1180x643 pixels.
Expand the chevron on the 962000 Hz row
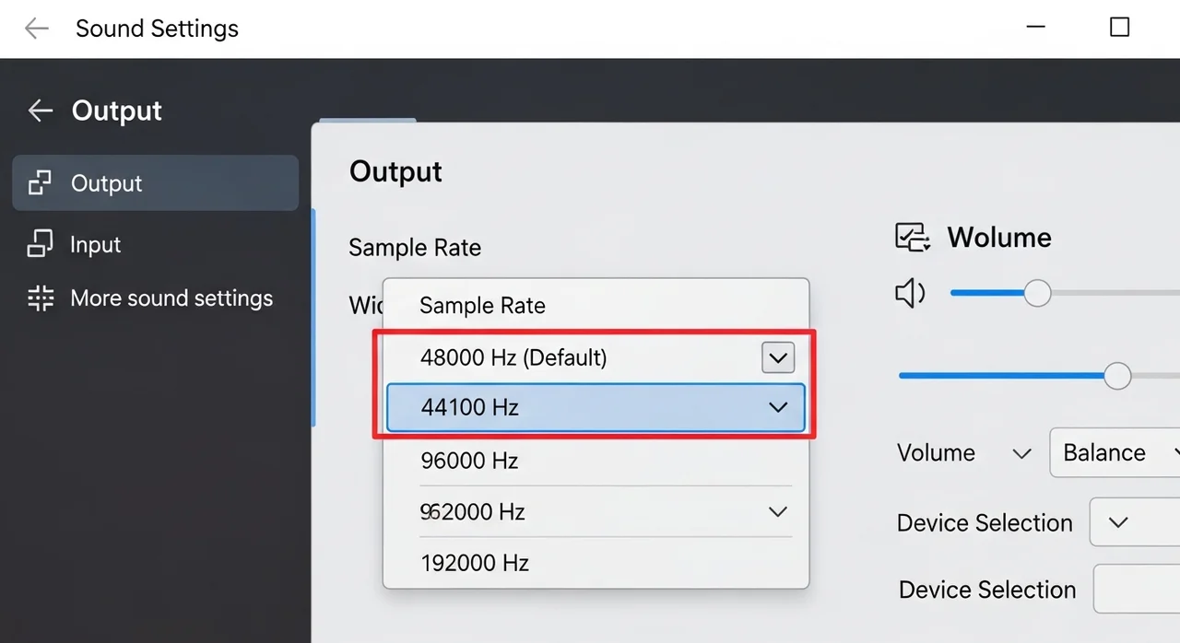coord(778,512)
